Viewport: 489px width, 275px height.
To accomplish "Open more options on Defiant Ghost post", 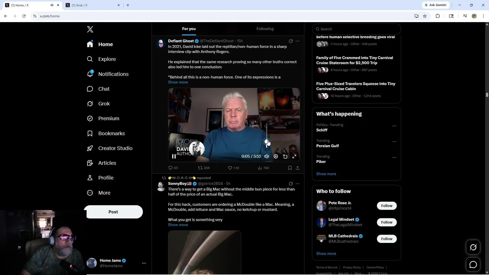I will [x=298, y=41].
